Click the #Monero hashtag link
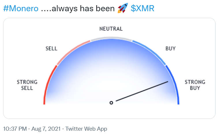The height and width of the screenshot is (137, 219). click(x=20, y=9)
